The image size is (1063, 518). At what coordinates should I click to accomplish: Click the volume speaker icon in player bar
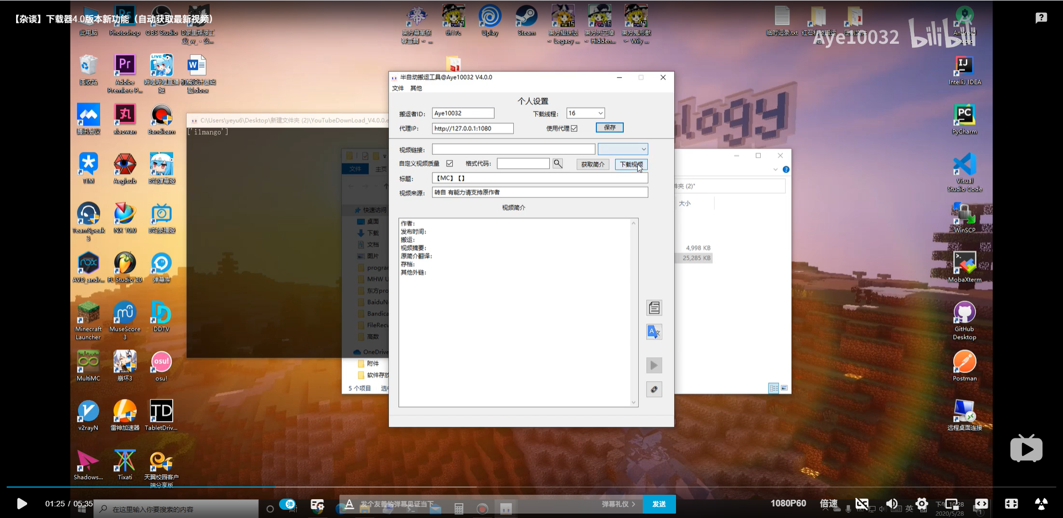892,504
